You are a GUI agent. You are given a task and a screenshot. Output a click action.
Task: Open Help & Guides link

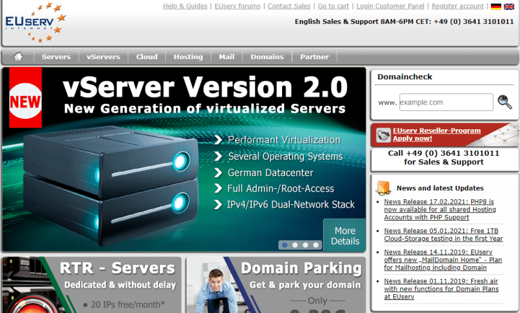point(185,6)
